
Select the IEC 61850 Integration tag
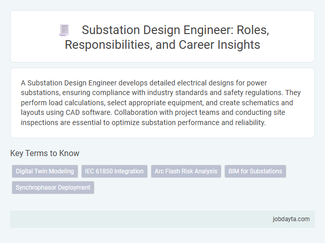pos(114,171)
